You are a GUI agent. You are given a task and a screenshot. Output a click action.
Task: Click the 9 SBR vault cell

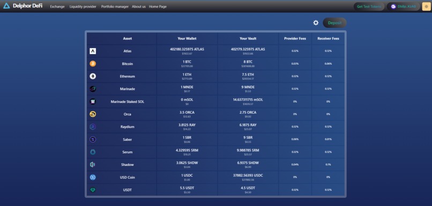click(x=248, y=140)
